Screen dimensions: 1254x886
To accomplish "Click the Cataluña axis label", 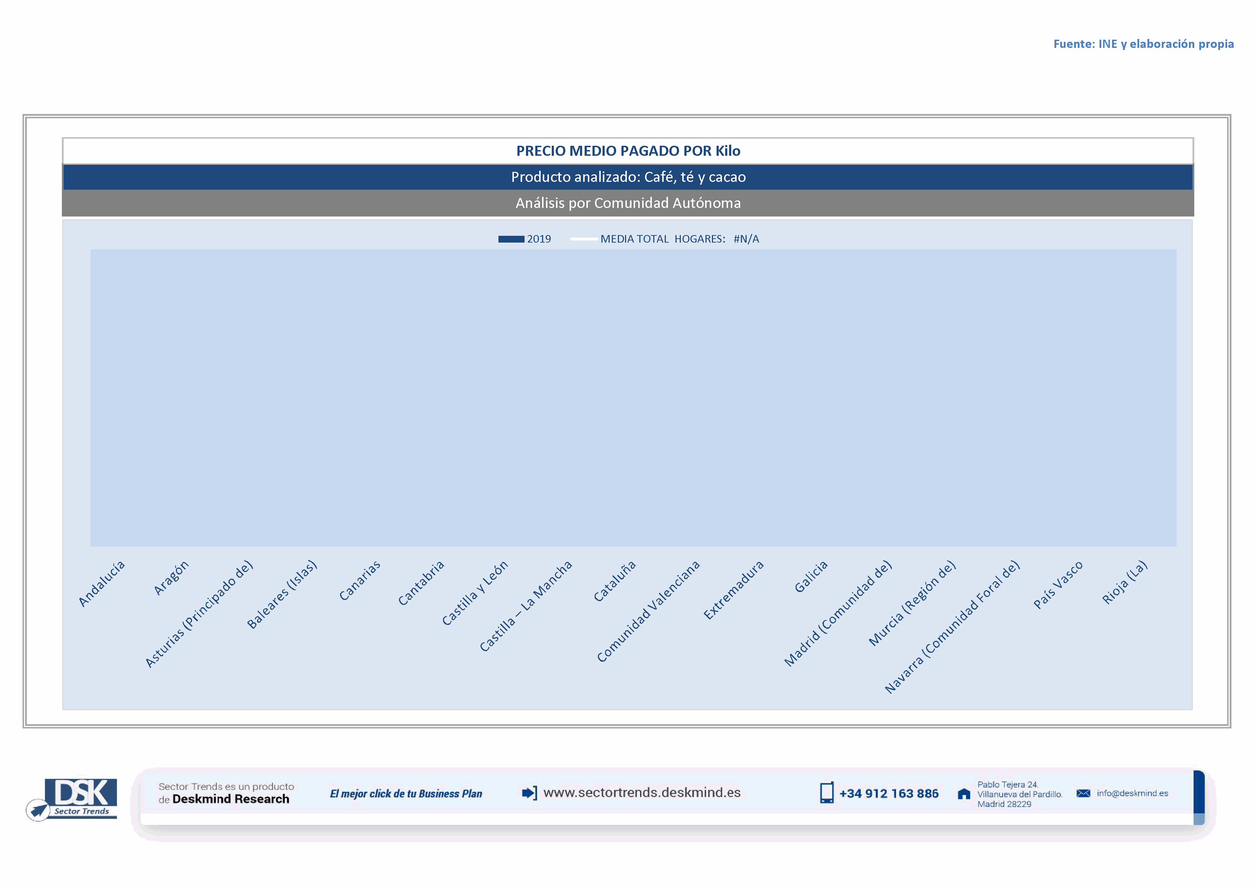I will (x=615, y=581).
